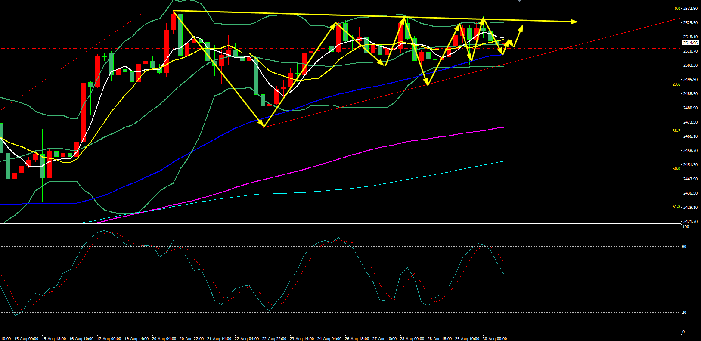Select the 2421.70 price axis label
701x341 pixels.
[x=690, y=222]
